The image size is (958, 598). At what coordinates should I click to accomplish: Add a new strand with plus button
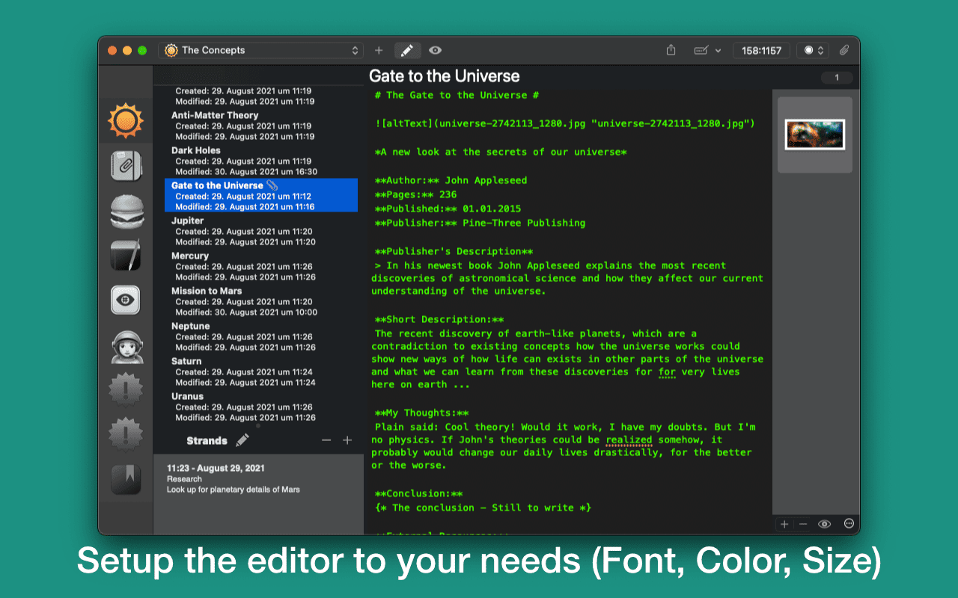click(347, 440)
